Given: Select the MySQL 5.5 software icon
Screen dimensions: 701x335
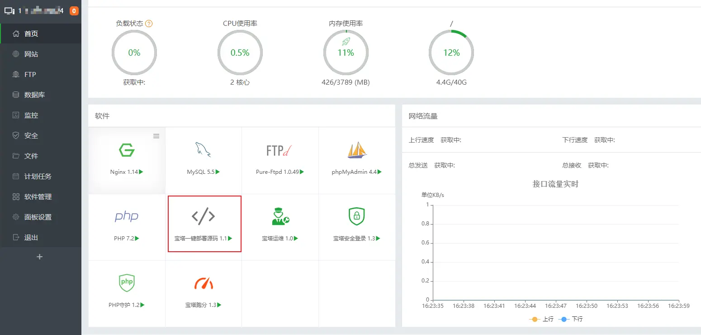Looking at the screenshot, I should [x=204, y=151].
